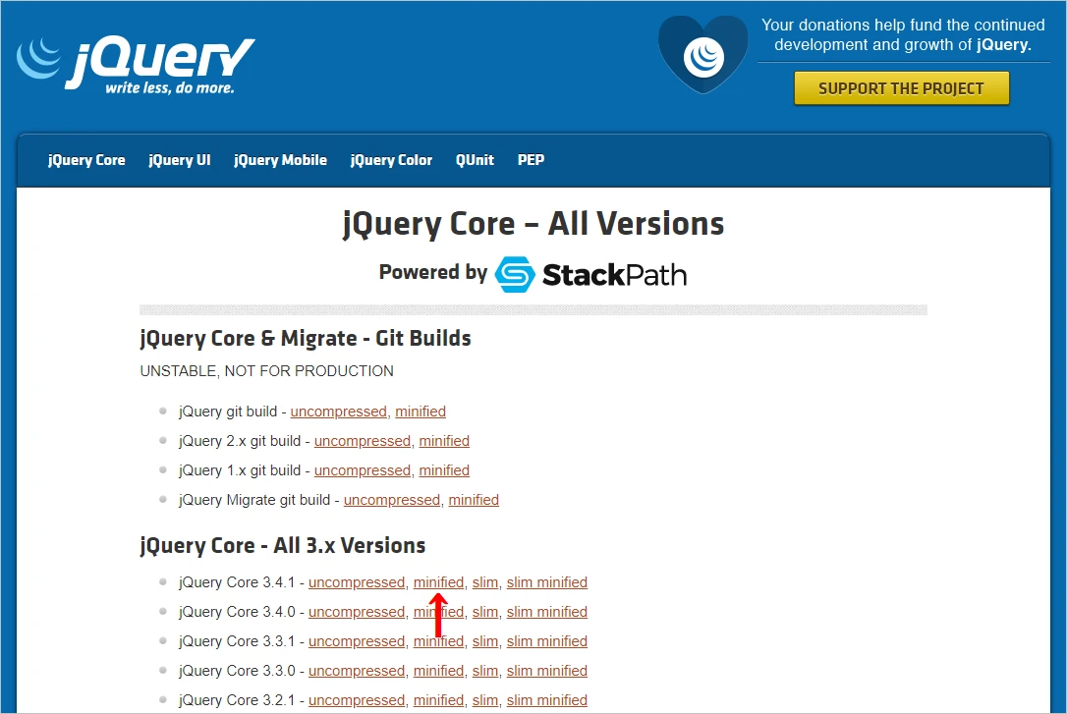Click the StackPath logo
Screen dimensions: 1067x714
coord(590,275)
